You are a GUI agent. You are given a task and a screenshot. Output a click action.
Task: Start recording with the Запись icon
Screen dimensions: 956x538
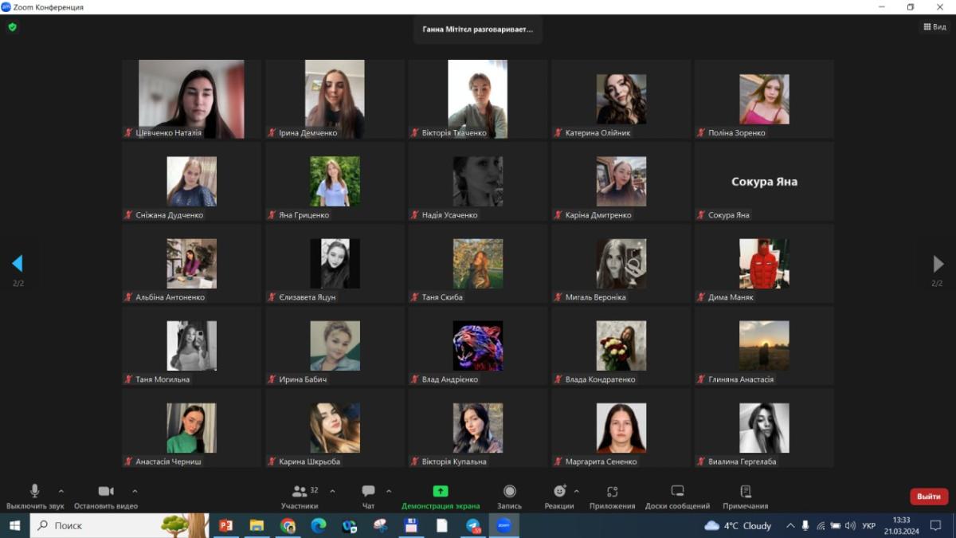(510, 492)
